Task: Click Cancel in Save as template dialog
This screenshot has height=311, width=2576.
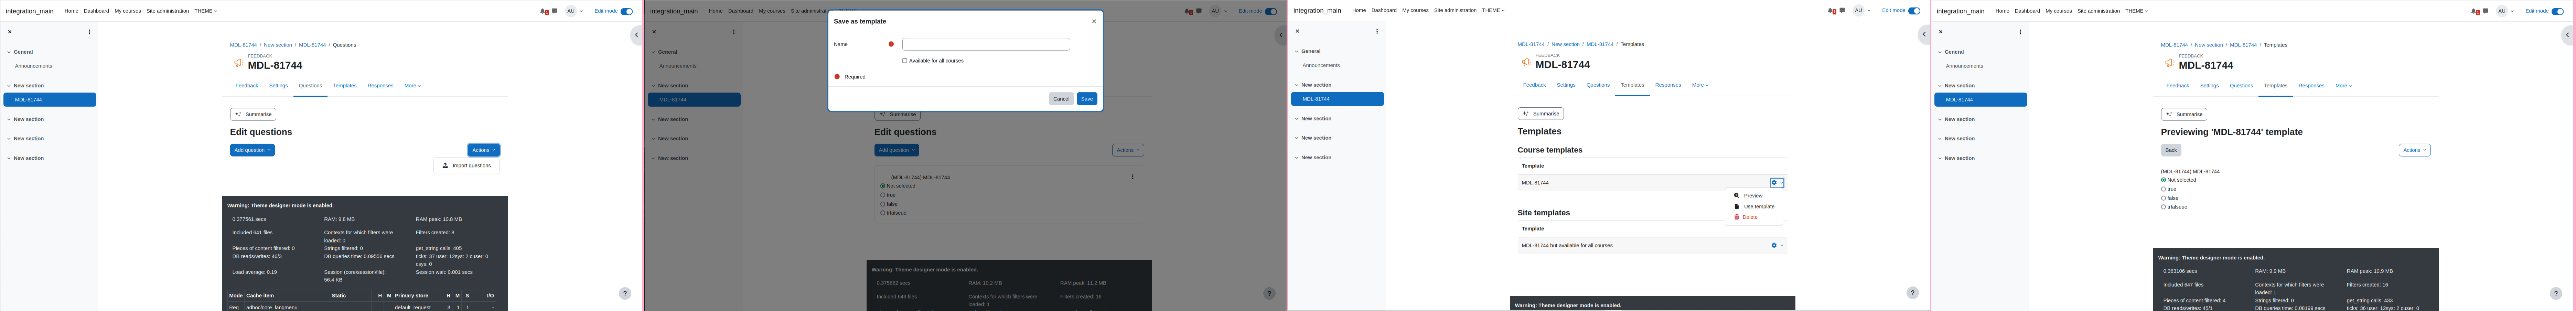Action: pos(1061,99)
